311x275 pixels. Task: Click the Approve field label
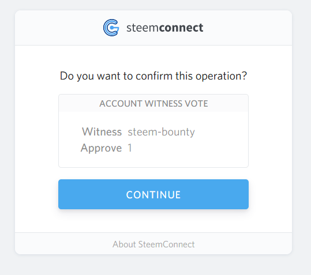[101, 148]
